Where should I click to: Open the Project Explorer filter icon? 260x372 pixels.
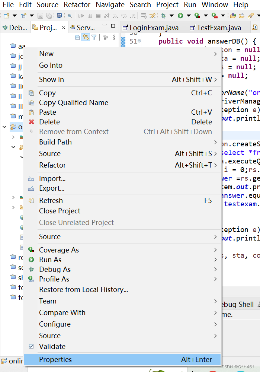click(x=94, y=38)
